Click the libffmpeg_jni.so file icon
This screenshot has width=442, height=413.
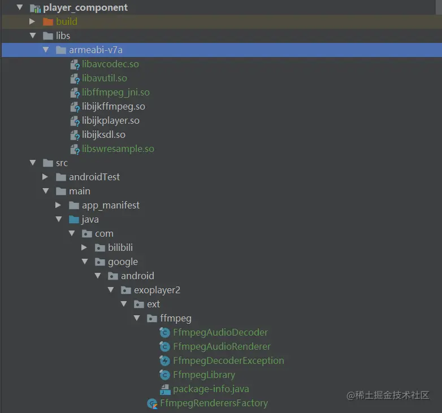pyautogui.click(x=75, y=93)
